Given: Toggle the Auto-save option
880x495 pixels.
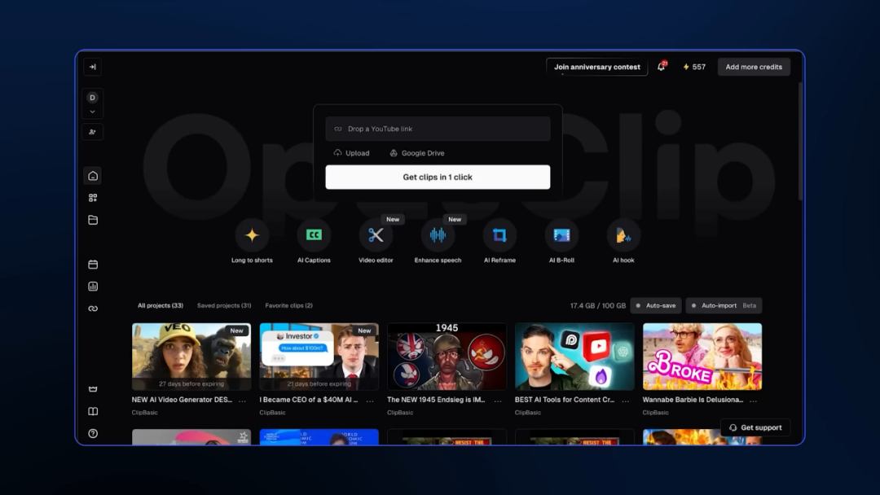Looking at the screenshot, I should point(656,305).
